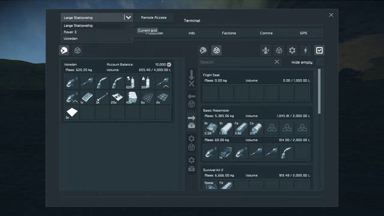Click the gear-and-cube middle icon
Image resolution: width=384 pixels, height=216 pixels.
[191, 143]
